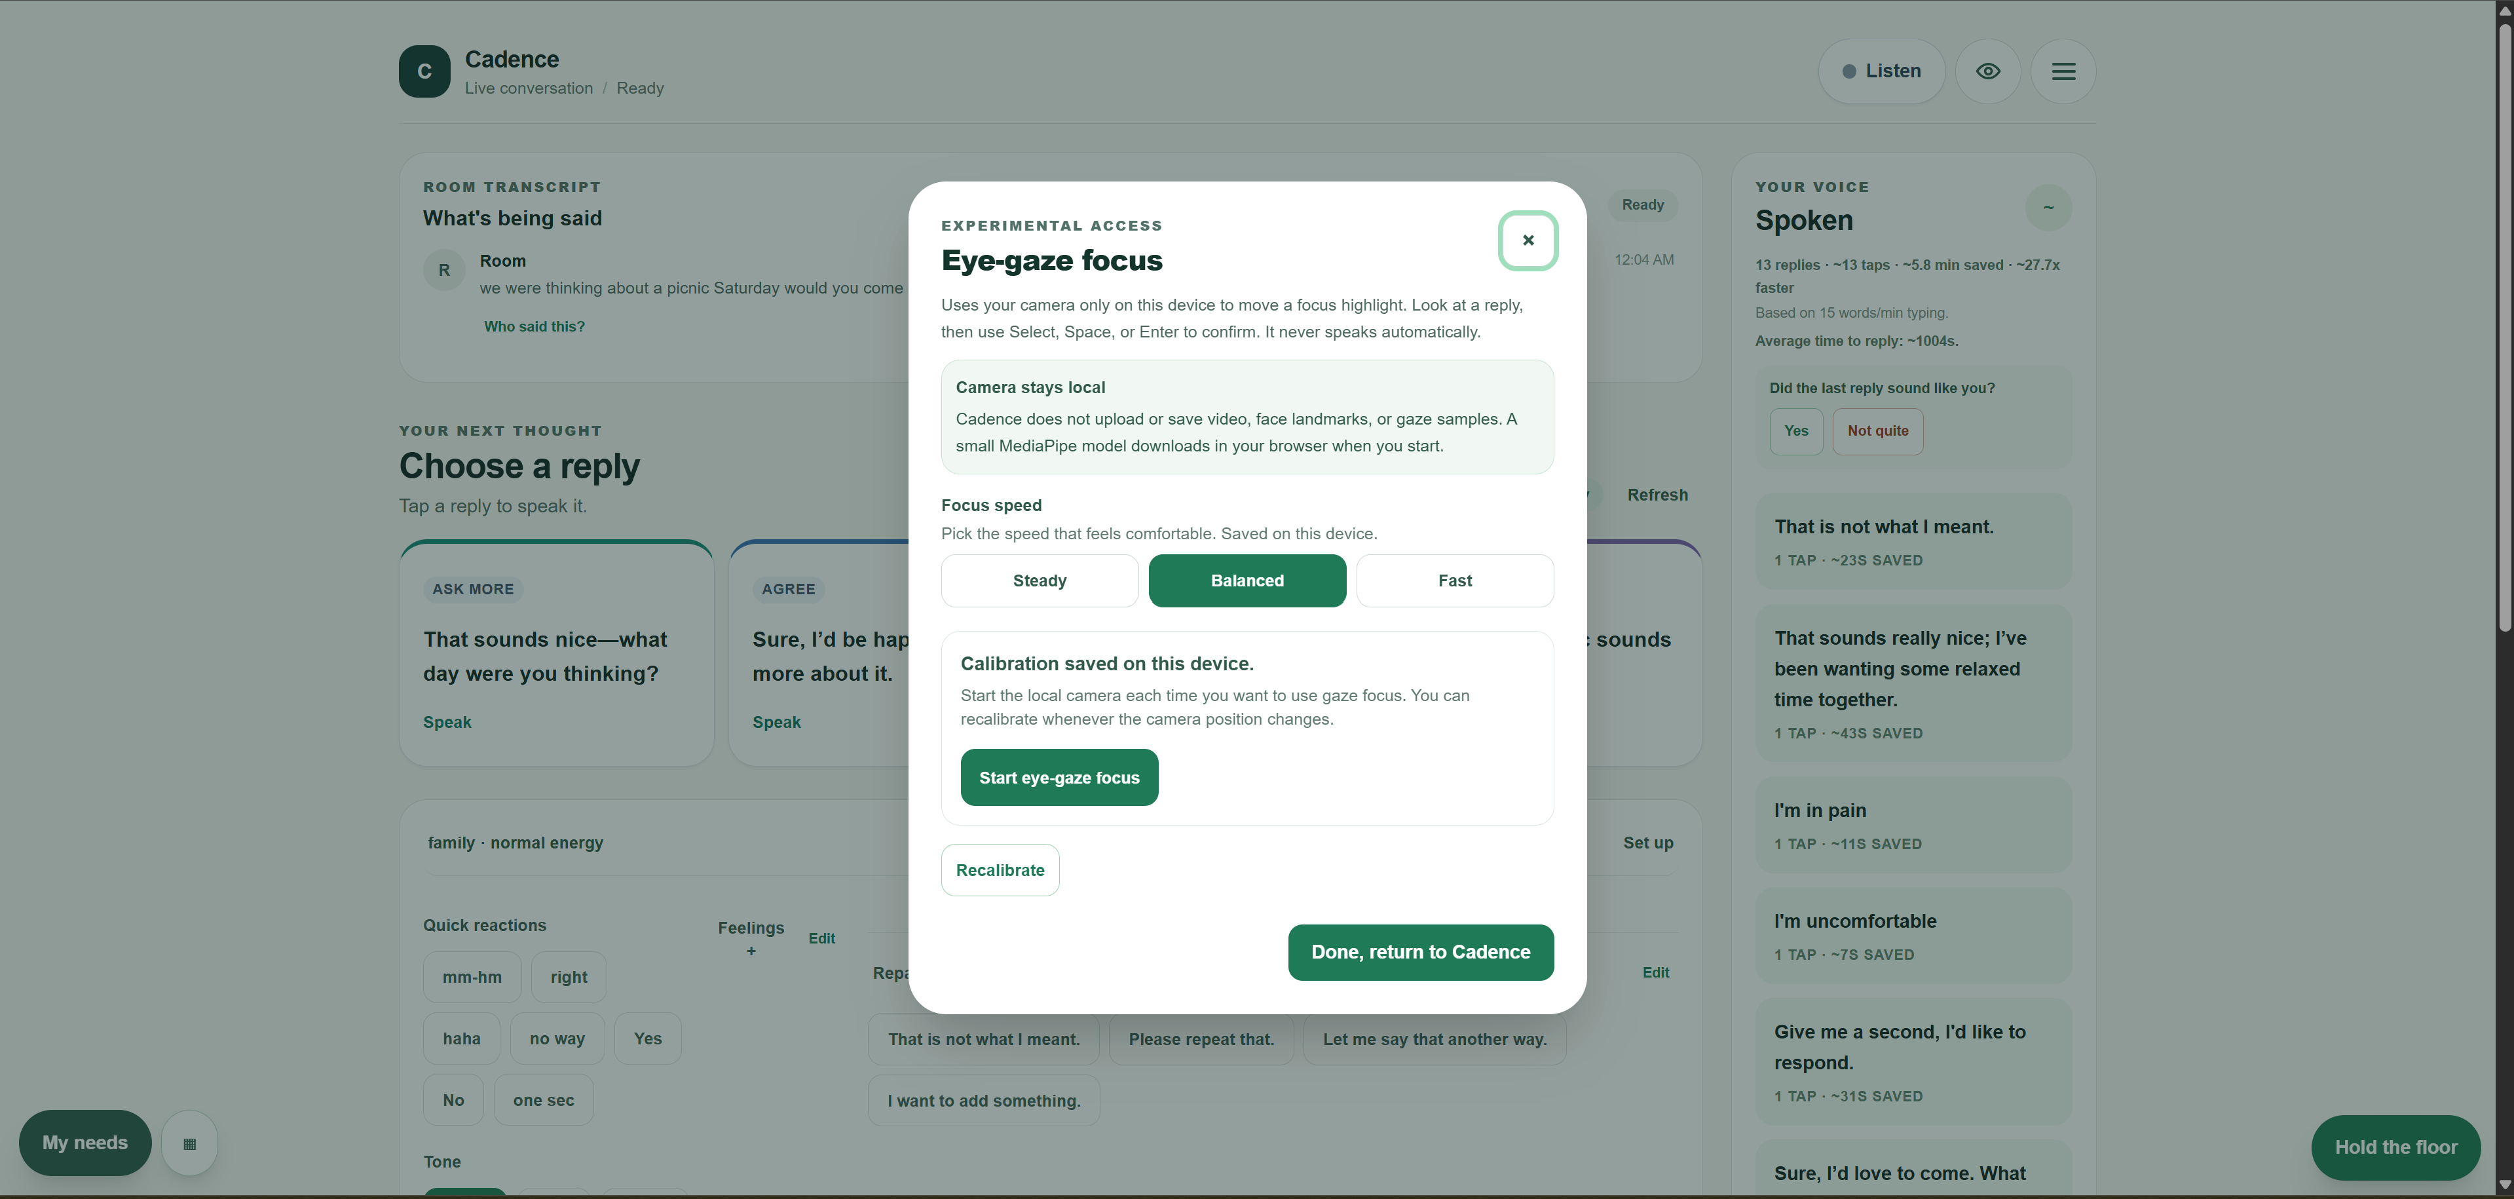Tap the Yes quick reaction chip
The width and height of the screenshot is (2514, 1199).
[648, 1039]
